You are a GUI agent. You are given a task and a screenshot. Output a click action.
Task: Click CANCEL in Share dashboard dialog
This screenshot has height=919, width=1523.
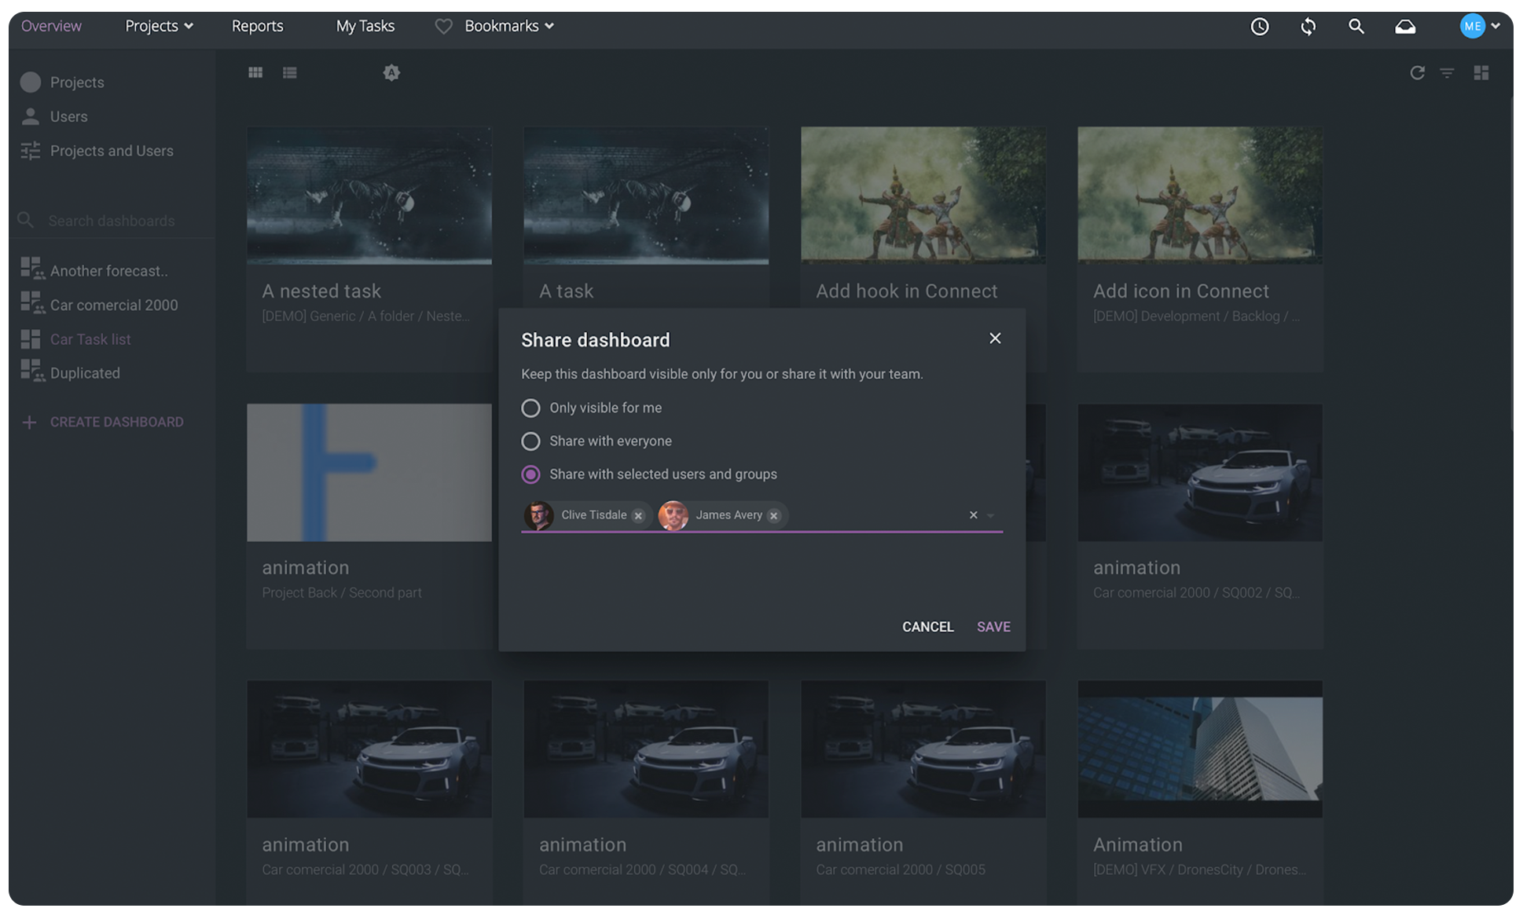[x=927, y=627]
